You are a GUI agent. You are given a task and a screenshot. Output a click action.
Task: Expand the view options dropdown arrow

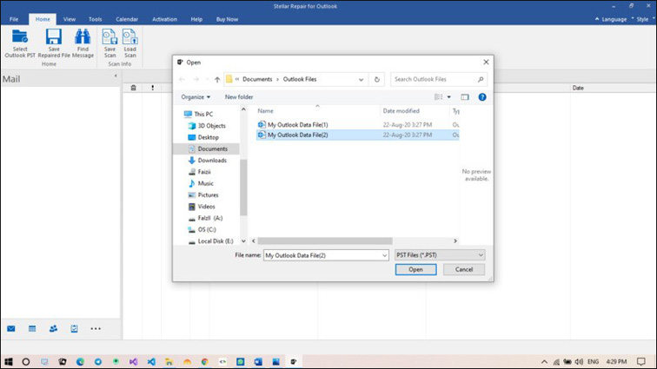pos(448,97)
